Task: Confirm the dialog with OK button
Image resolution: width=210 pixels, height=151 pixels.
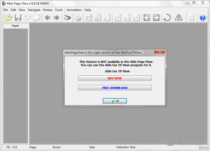Action: (x=115, y=101)
